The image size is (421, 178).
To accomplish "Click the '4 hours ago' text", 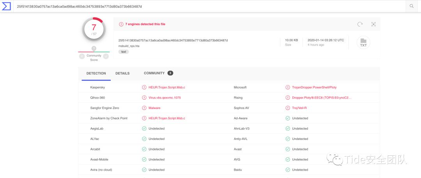I will (x=316, y=45).
